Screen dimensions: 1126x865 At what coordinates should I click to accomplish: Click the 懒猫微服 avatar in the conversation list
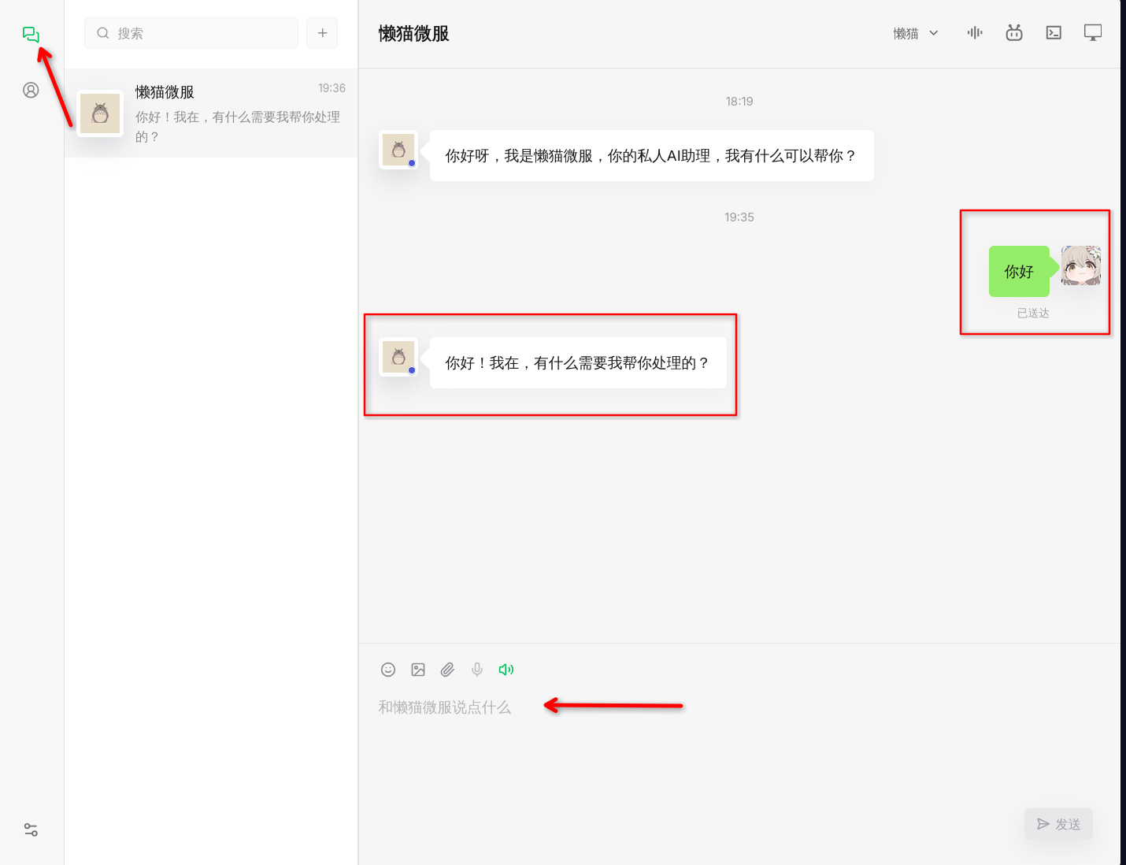click(100, 113)
